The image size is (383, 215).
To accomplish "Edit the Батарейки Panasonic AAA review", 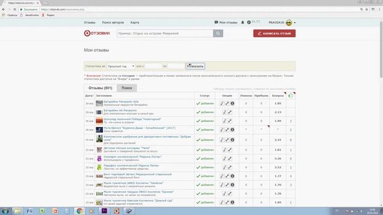I will coord(222,103).
